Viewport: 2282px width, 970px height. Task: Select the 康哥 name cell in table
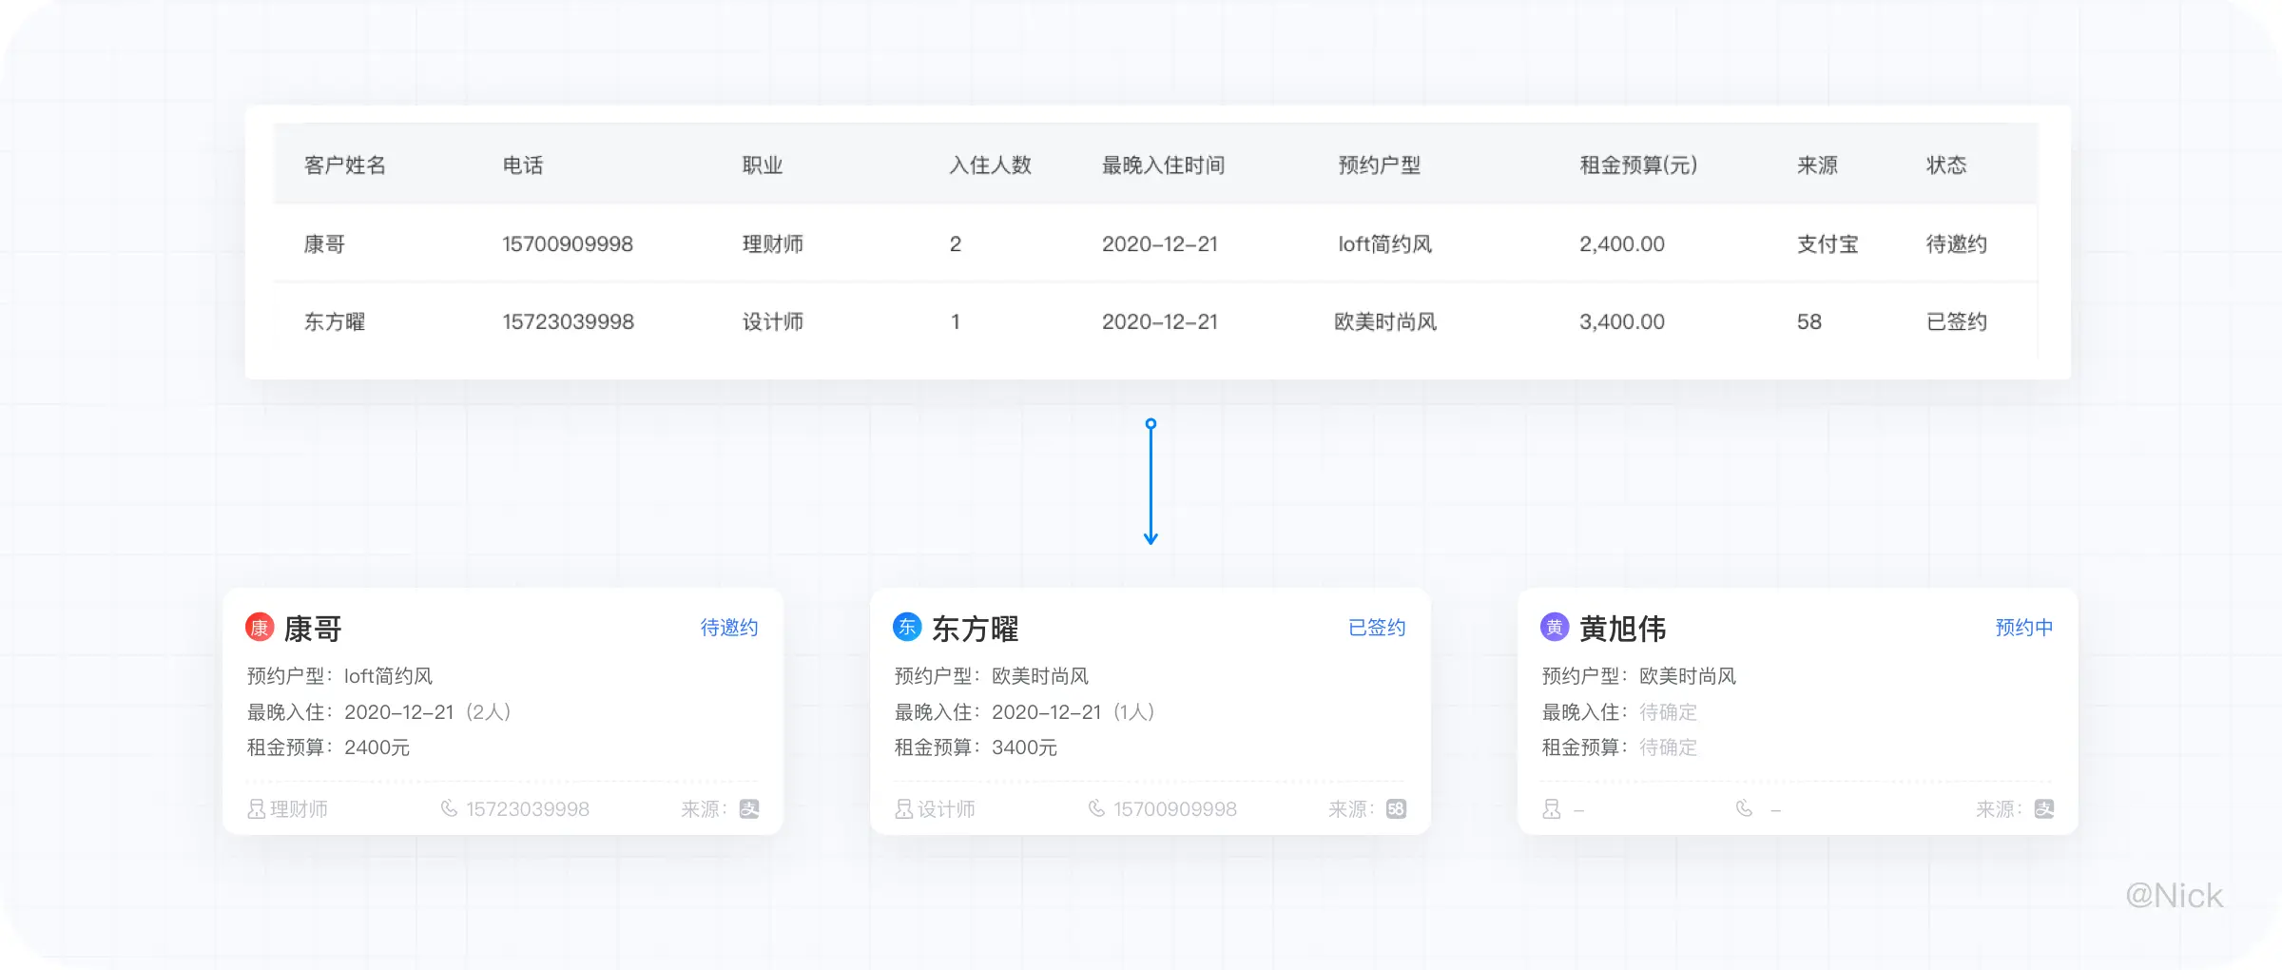coord(324,244)
